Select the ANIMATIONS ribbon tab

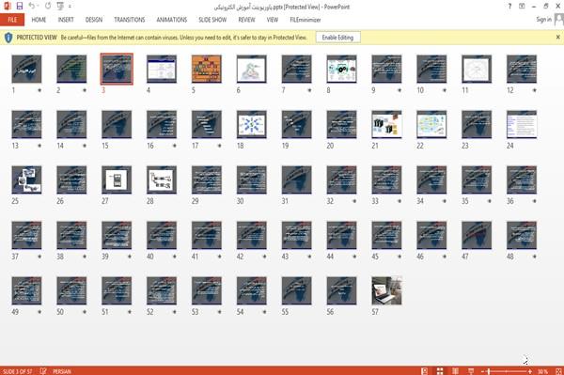(172, 20)
